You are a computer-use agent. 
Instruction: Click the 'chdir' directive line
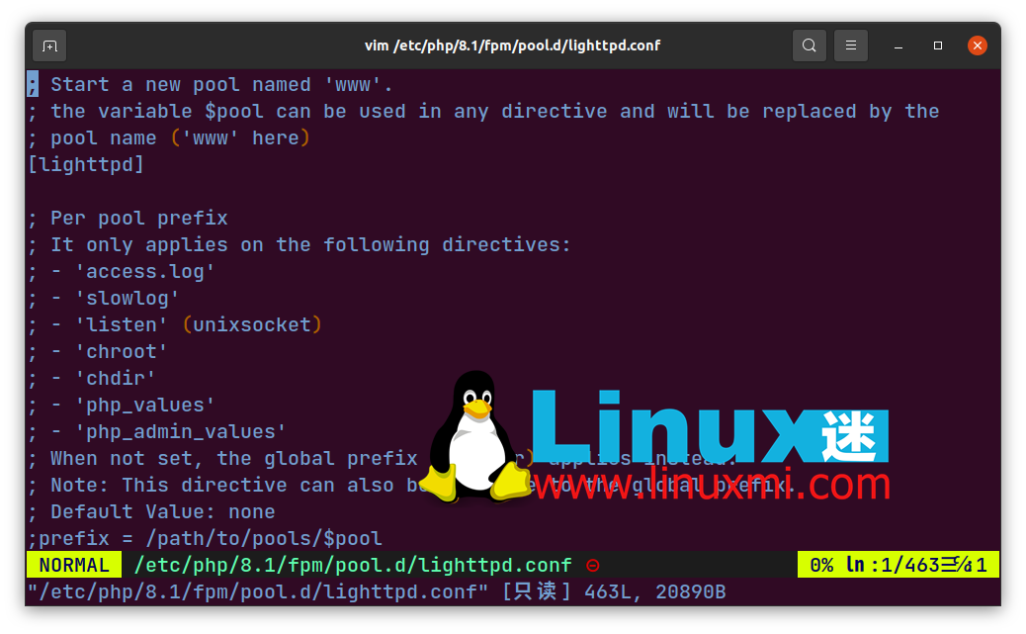[92, 379]
